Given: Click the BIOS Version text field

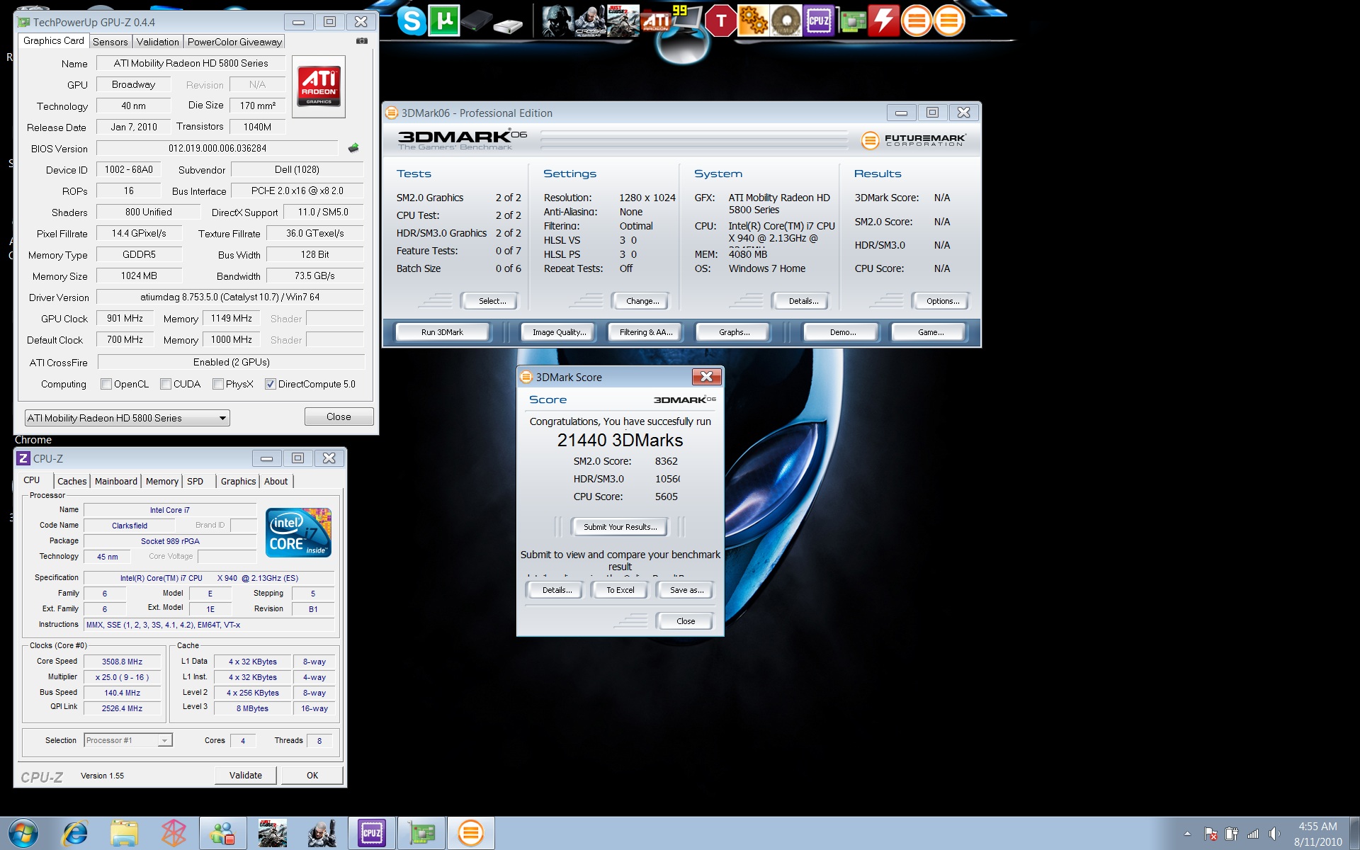Looking at the screenshot, I should click(217, 148).
